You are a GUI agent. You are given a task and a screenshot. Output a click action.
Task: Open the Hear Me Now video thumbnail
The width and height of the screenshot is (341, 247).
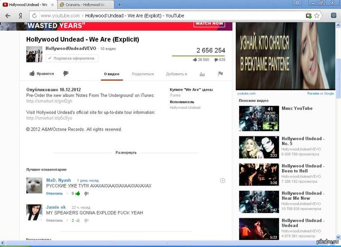(259, 202)
